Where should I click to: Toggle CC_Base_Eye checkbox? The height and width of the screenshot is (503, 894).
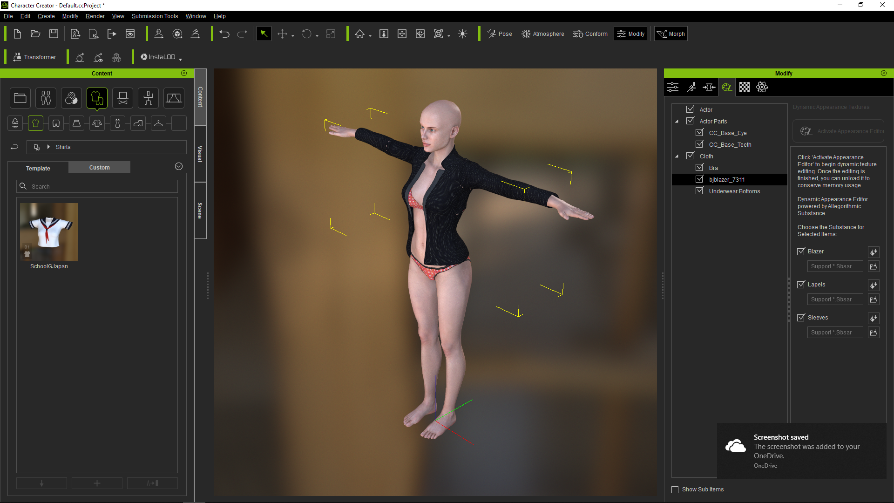point(699,133)
